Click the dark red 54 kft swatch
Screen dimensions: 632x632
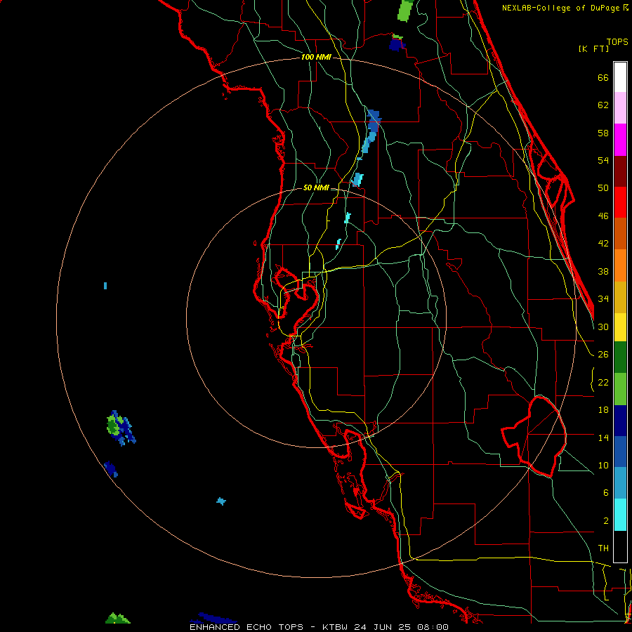pos(620,171)
